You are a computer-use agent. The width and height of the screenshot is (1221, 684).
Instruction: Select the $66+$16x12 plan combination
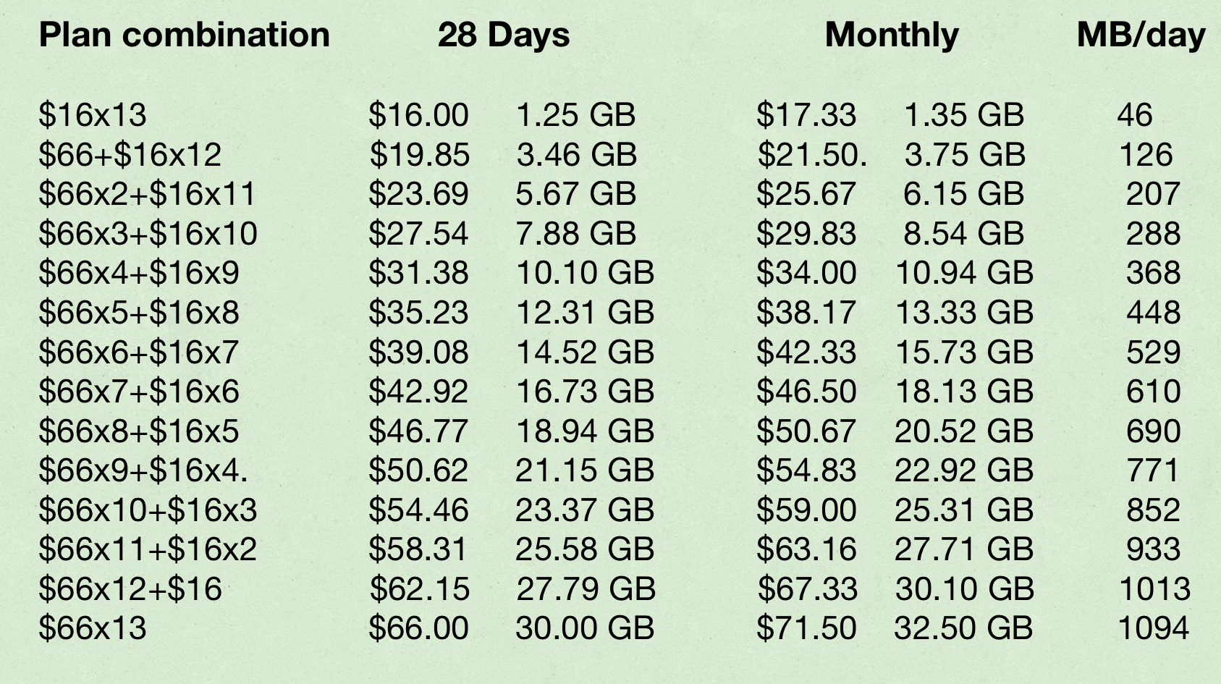click(x=130, y=155)
